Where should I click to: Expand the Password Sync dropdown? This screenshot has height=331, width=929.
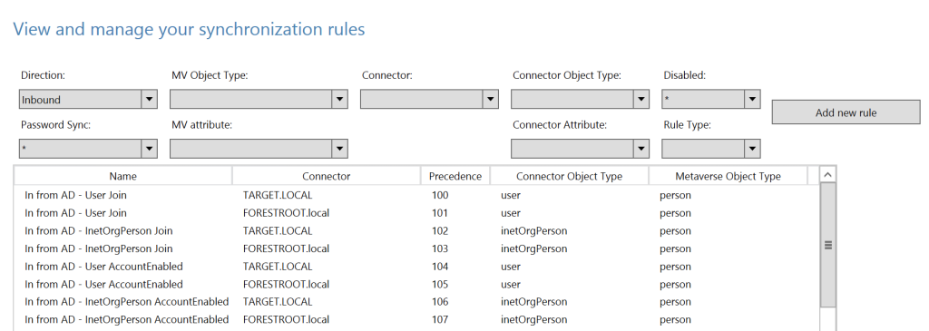88,149
